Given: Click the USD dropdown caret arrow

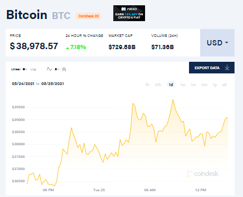Looking at the screenshot, I should tap(227, 43).
